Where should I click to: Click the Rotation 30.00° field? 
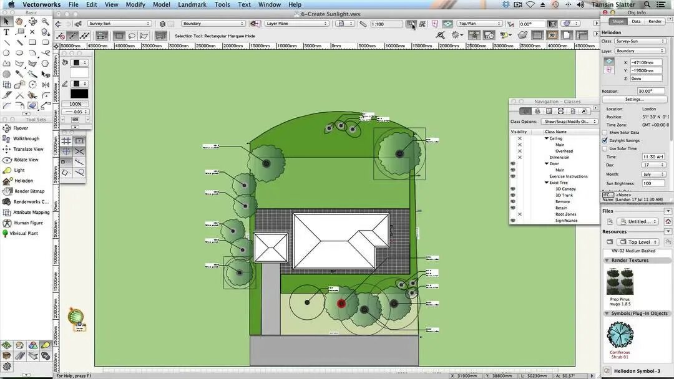pos(651,91)
